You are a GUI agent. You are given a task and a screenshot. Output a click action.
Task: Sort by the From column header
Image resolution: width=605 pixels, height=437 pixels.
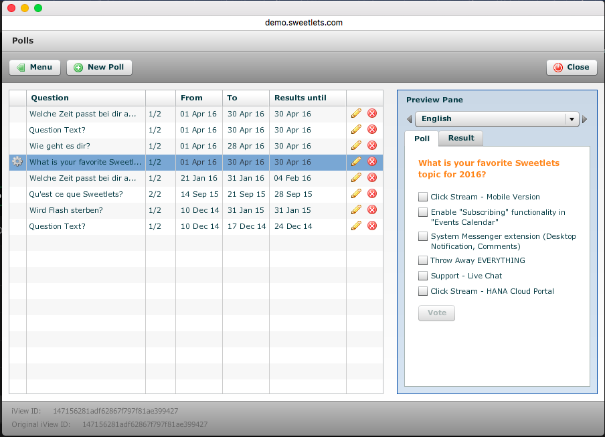(x=199, y=98)
